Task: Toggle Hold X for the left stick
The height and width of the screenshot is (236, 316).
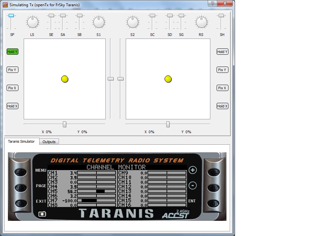Action: click(13, 106)
